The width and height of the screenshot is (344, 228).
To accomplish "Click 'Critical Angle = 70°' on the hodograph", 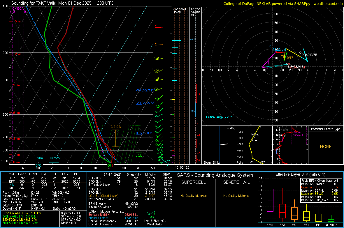I will coord(219,117).
